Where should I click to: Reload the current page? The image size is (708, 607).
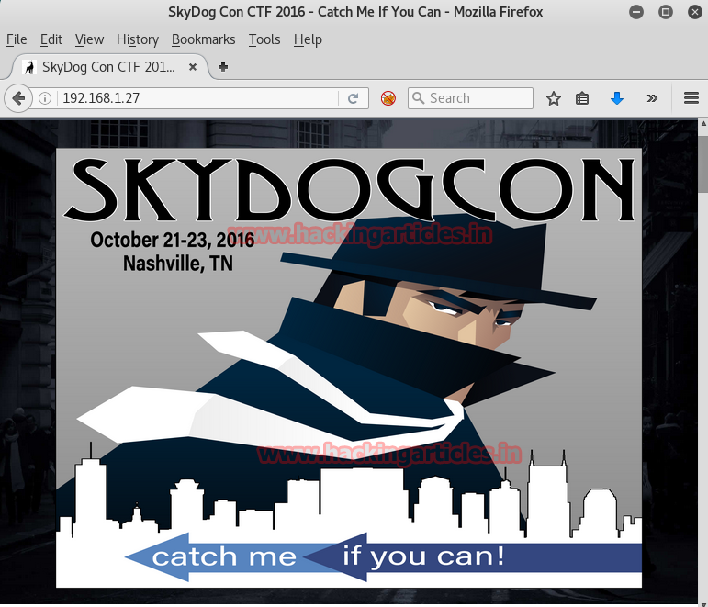click(x=354, y=98)
